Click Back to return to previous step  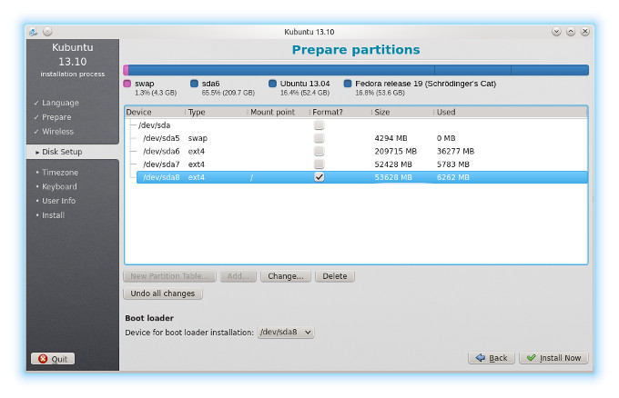click(492, 358)
